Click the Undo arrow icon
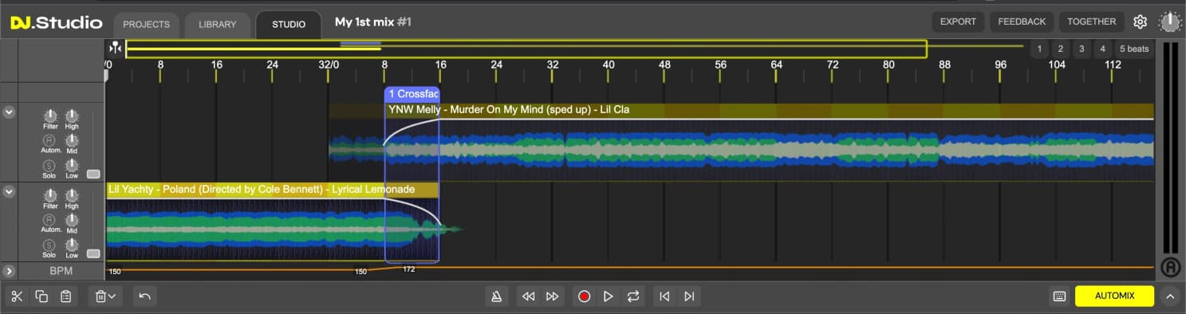This screenshot has height=314, width=1186. tap(144, 296)
